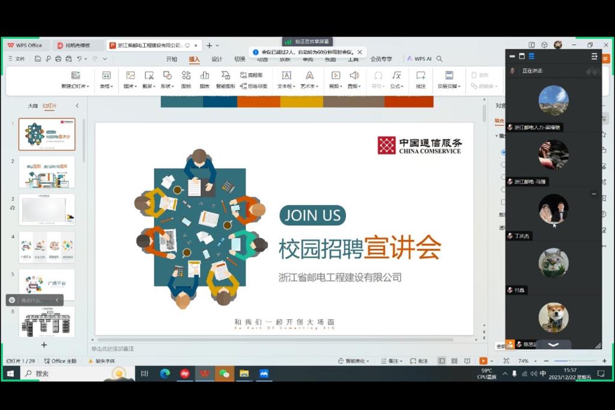The height and width of the screenshot is (410, 615).
Task: Open the Chart (图表) insert tool
Action: [205, 76]
